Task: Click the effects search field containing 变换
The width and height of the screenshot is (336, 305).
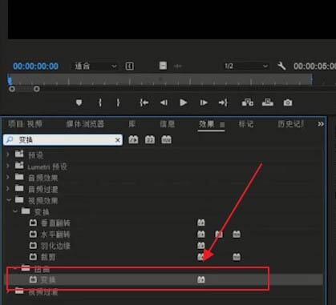Action: pyautogui.click(x=63, y=140)
